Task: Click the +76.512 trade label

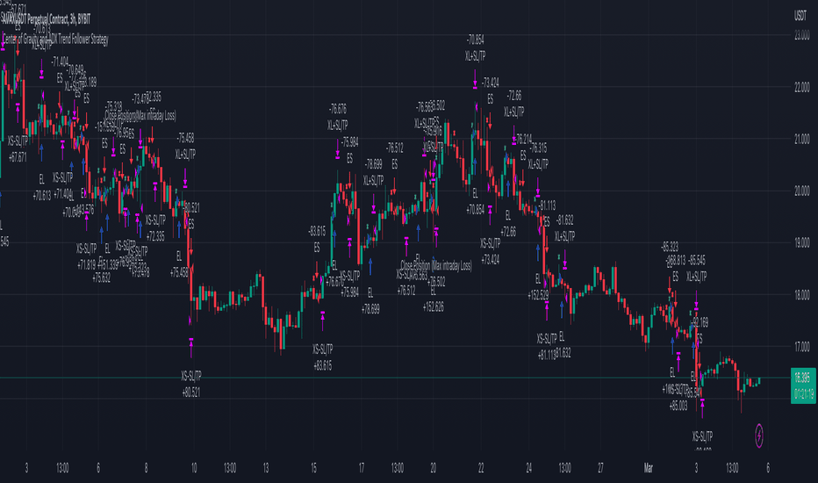Action: tap(406, 291)
